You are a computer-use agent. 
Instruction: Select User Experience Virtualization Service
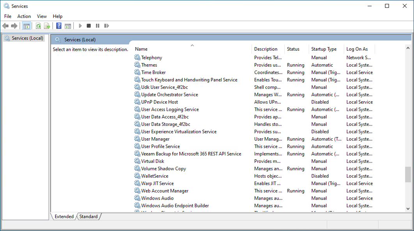[179, 131]
